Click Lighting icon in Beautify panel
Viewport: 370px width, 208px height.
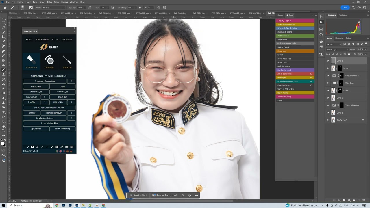(49, 62)
